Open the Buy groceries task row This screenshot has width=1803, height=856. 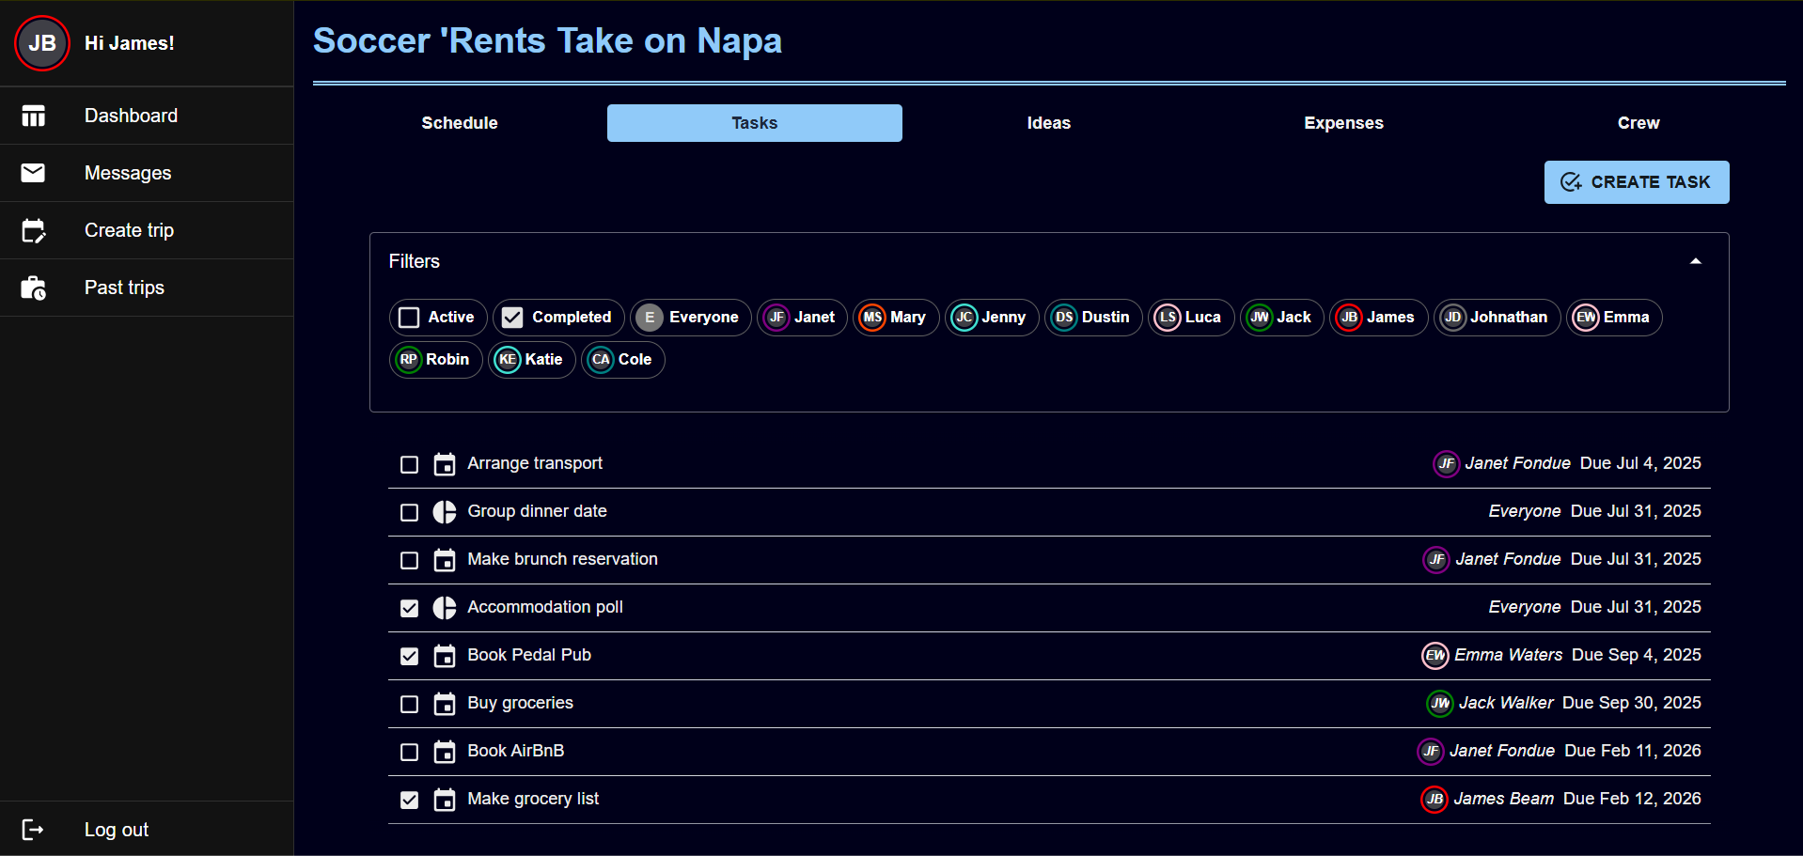(521, 704)
